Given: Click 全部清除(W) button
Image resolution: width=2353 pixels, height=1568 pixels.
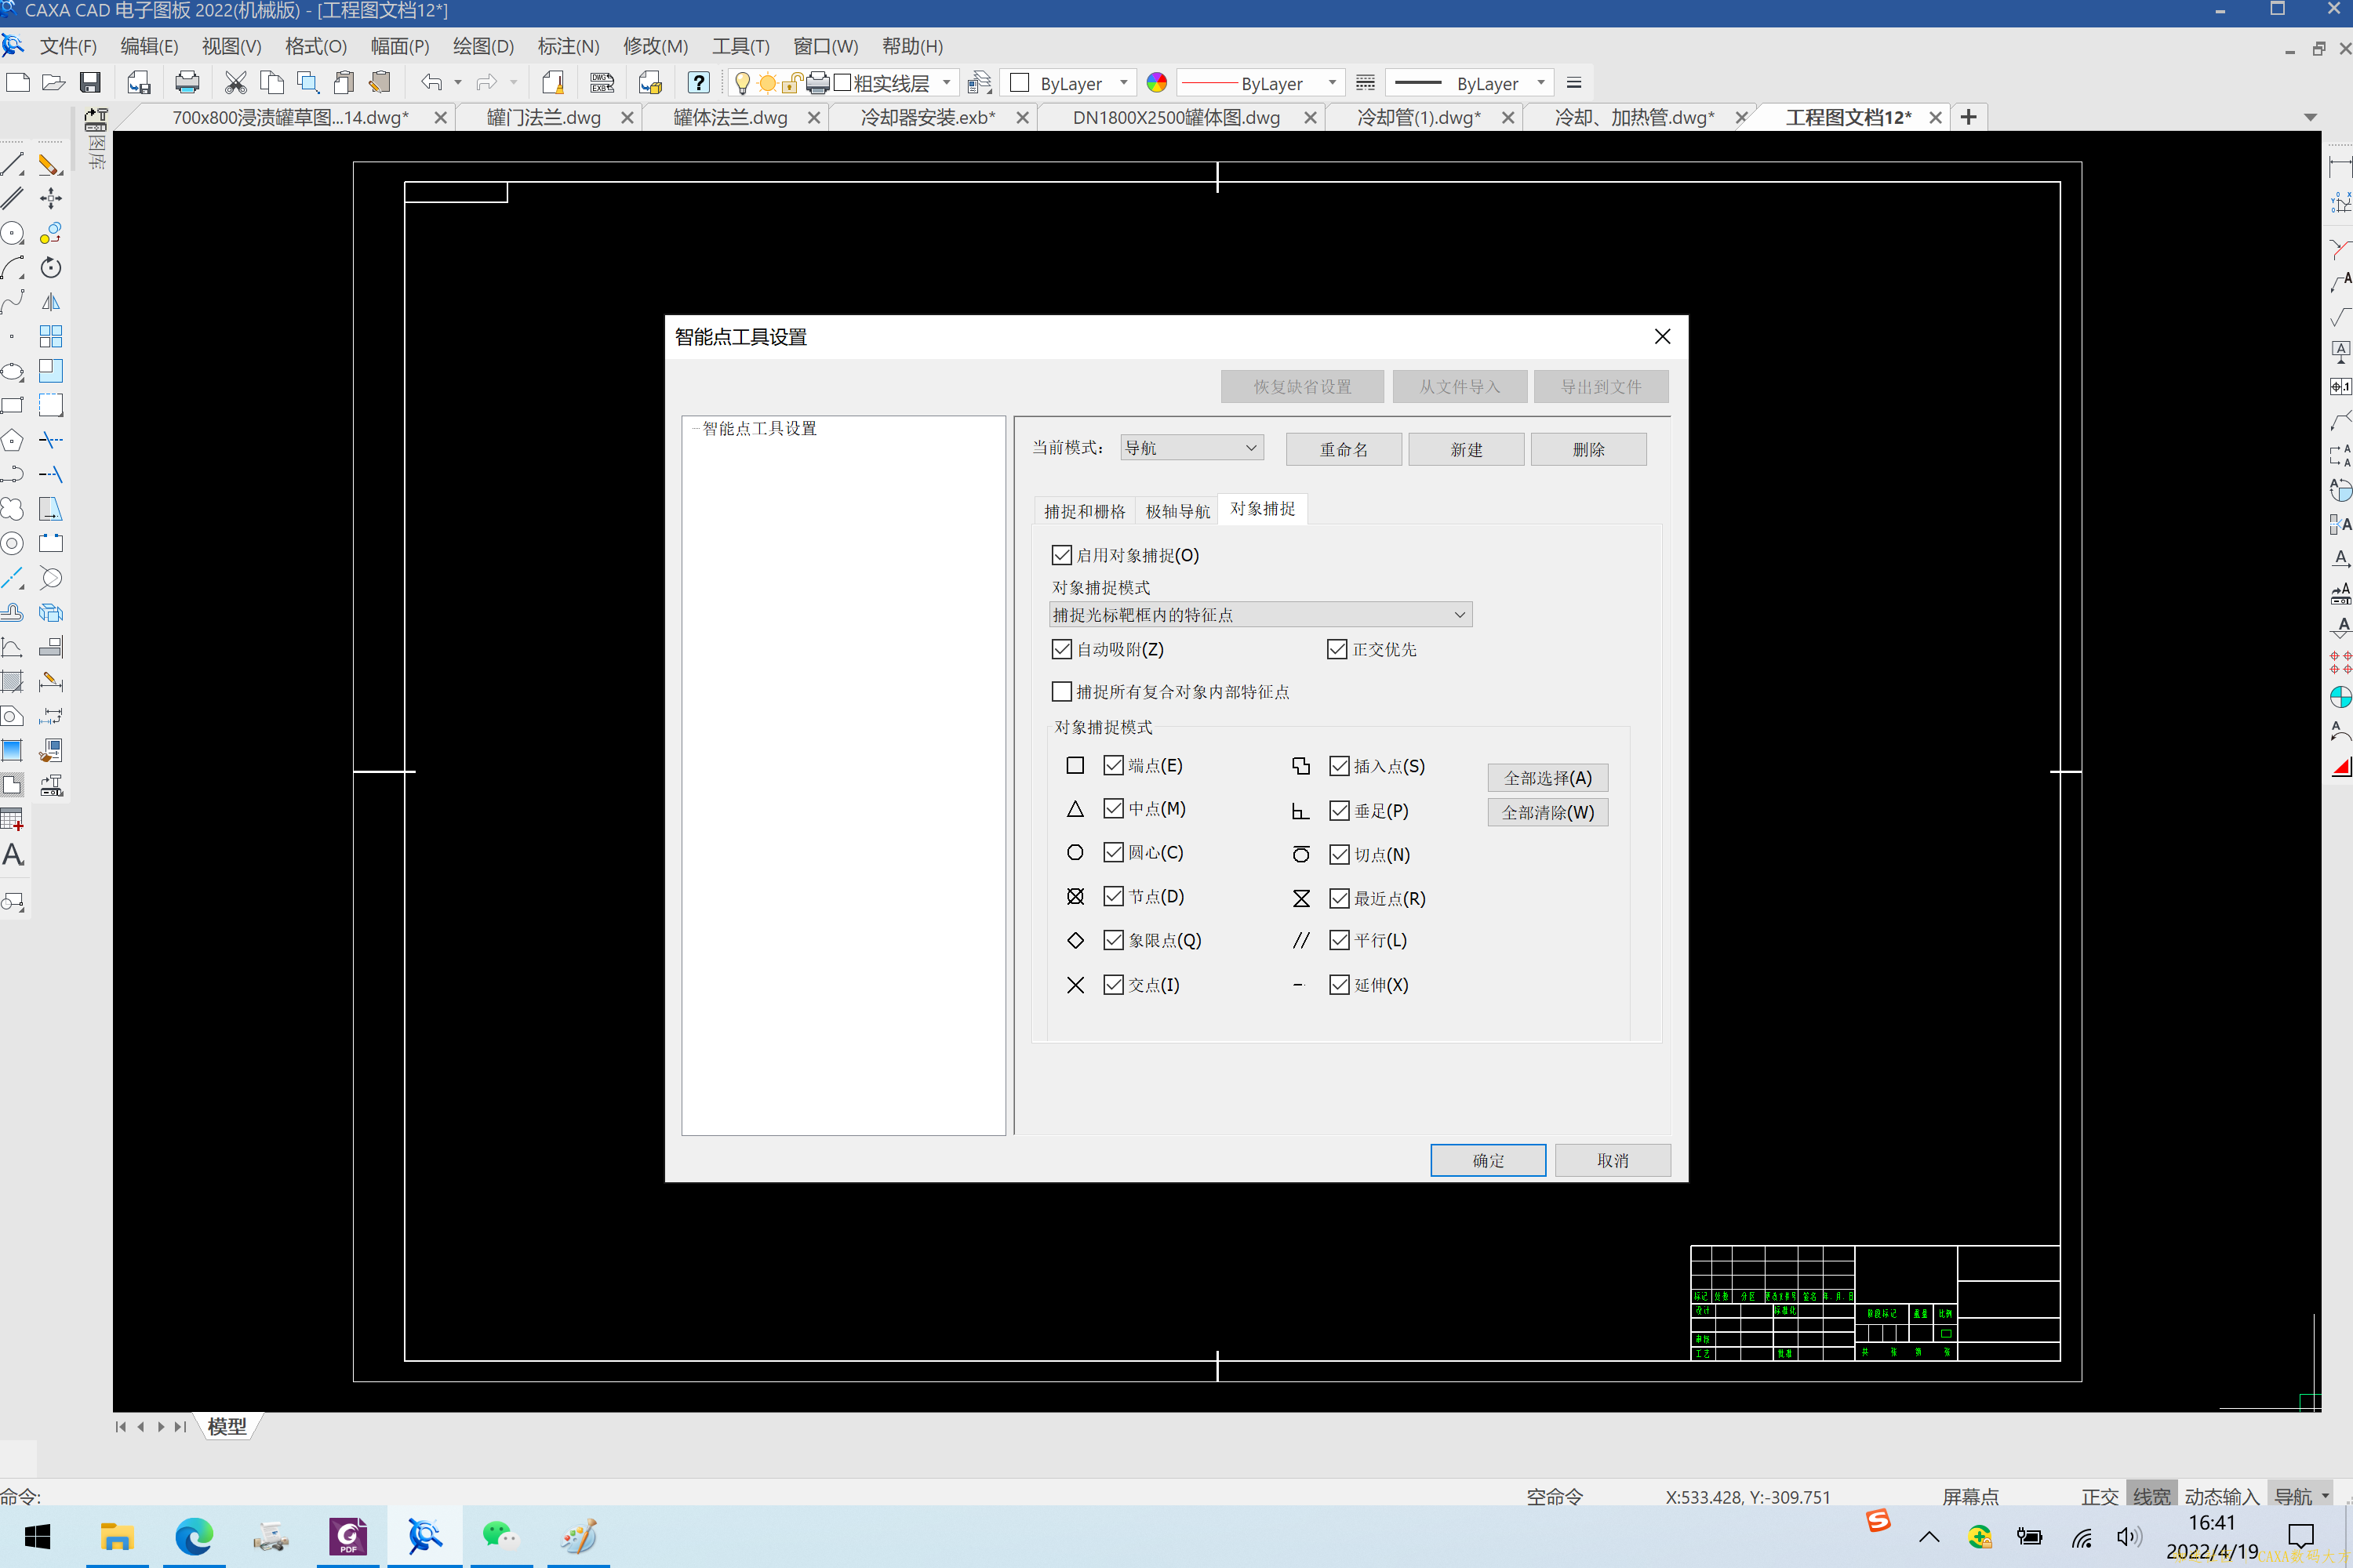Looking at the screenshot, I should (x=1547, y=812).
